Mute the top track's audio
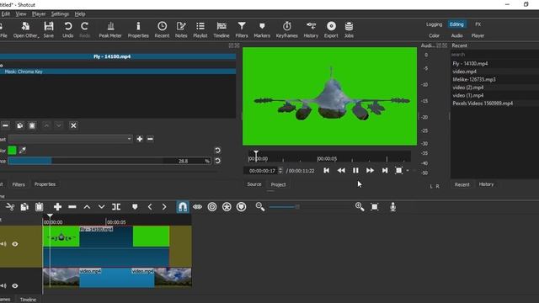Viewport: 539px width, 303px height. point(3,244)
